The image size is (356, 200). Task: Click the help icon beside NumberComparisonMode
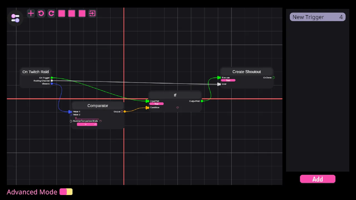click(x=100, y=121)
